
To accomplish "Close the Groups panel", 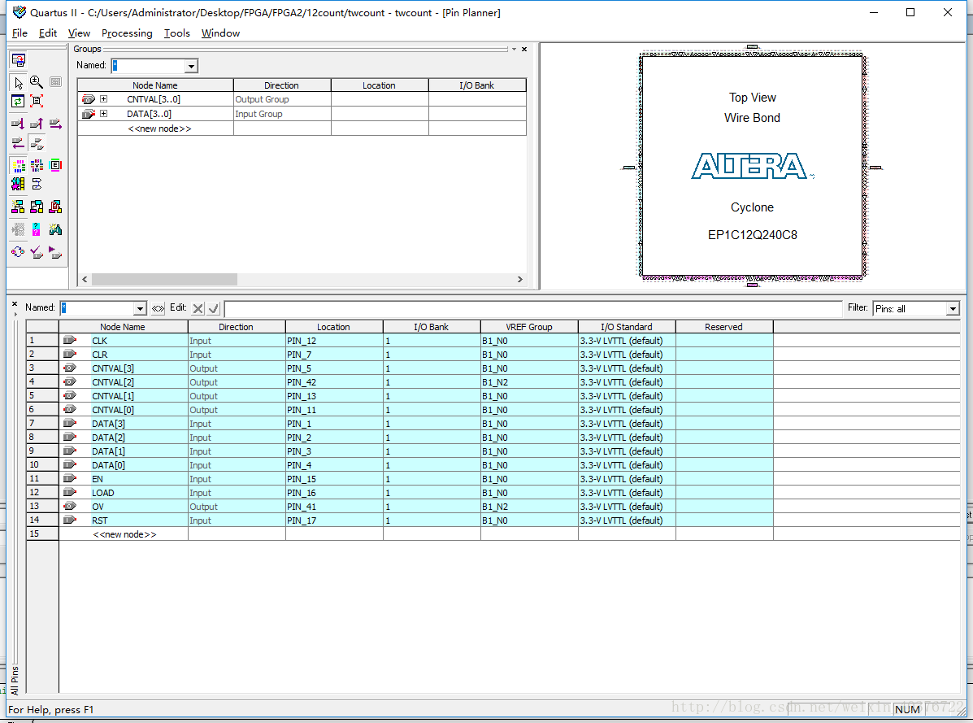I will [x=524, y=49].
